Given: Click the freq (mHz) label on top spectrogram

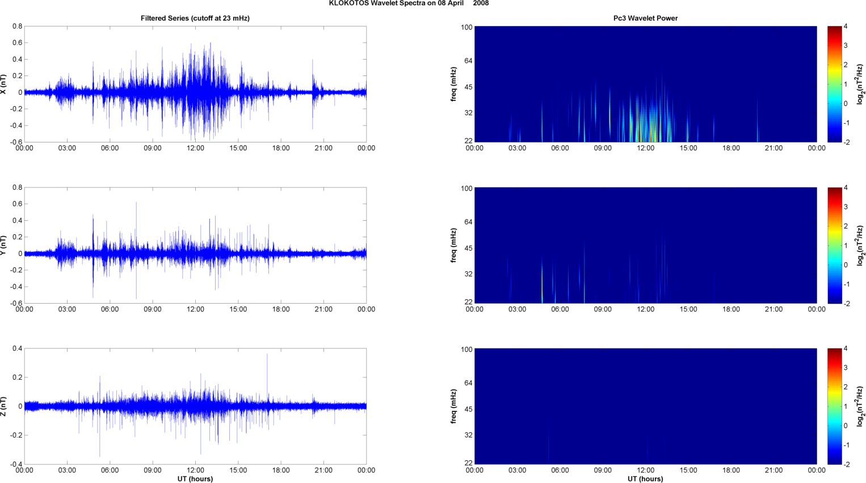Looking at the screenshot, I should (x=454, y=84).
